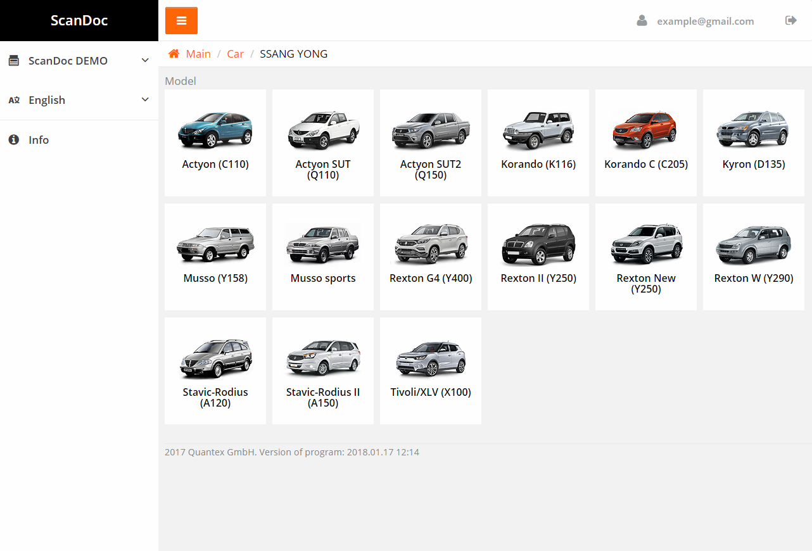The height and width of the screenshot is (551, 812).
Task: Pick the Rexton G4 (Y400) model
Action: 431,256
